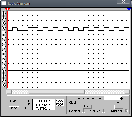Click input terminal beside the square-wave signal
This screenshot has width=132, height=117.
3,28
